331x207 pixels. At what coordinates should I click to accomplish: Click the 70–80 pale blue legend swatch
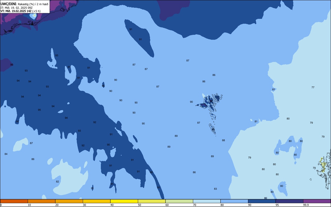[x=207, y=201]
